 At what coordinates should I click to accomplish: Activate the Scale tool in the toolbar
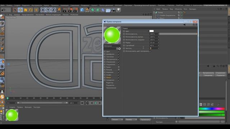26,10
